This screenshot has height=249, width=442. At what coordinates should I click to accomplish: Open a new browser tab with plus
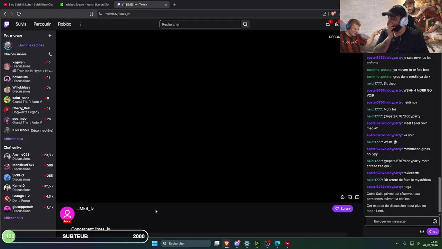174,4
